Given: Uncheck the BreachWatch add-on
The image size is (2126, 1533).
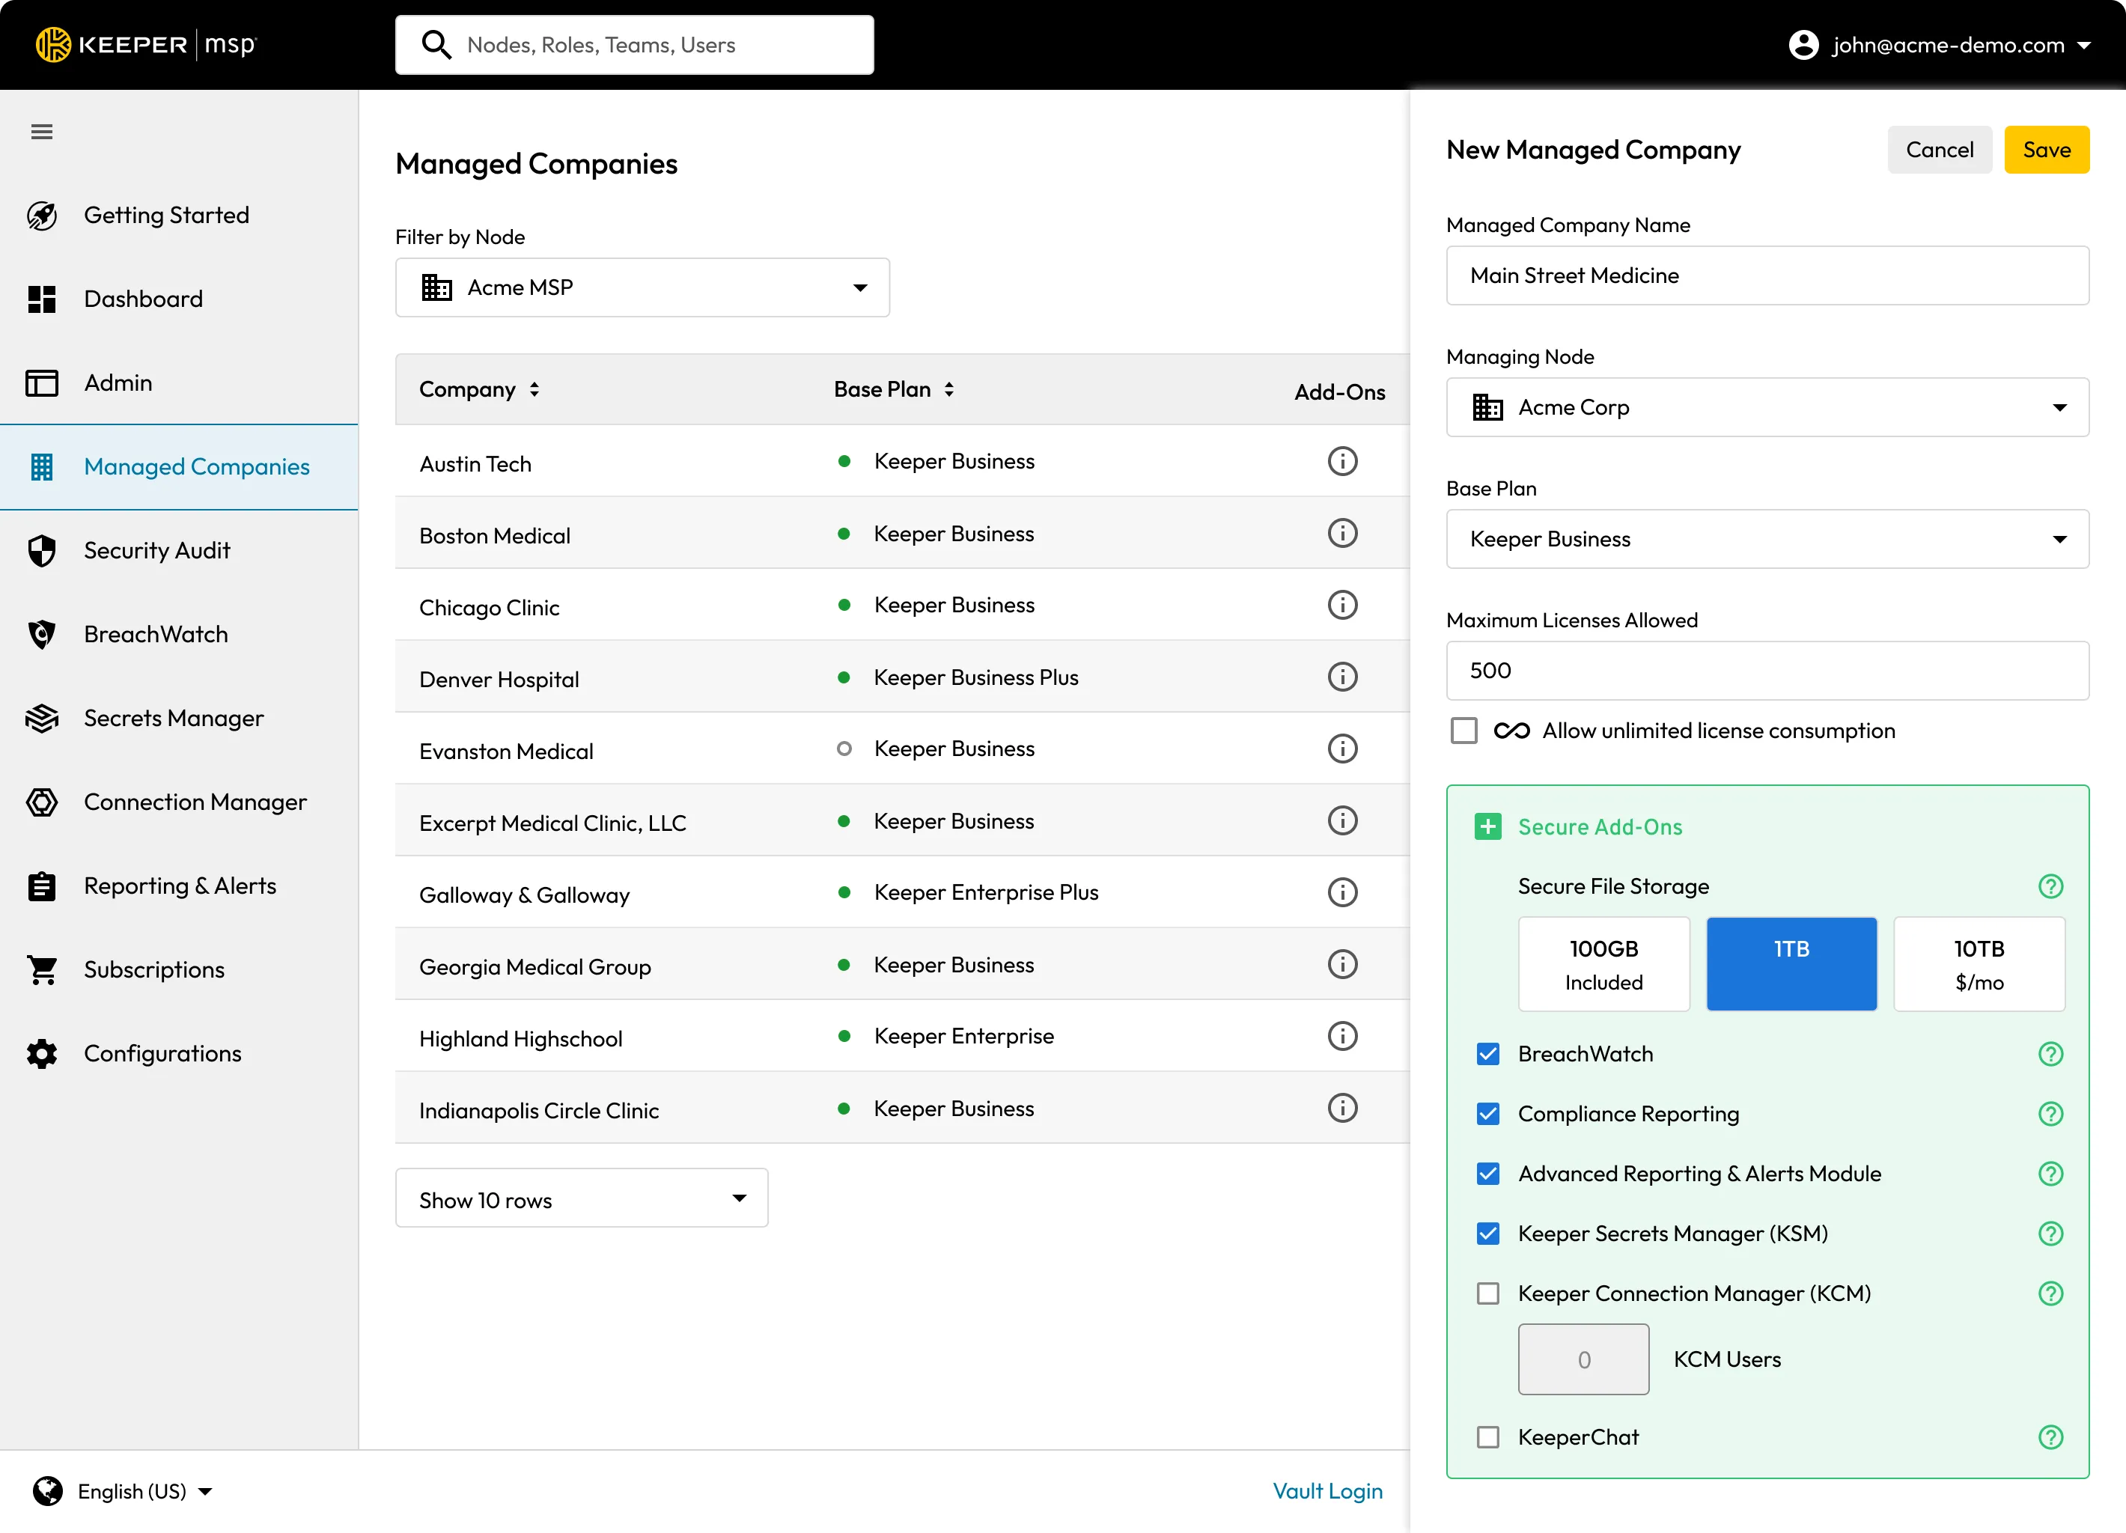Looking at the screenshot, I should coord(1487,1054).
